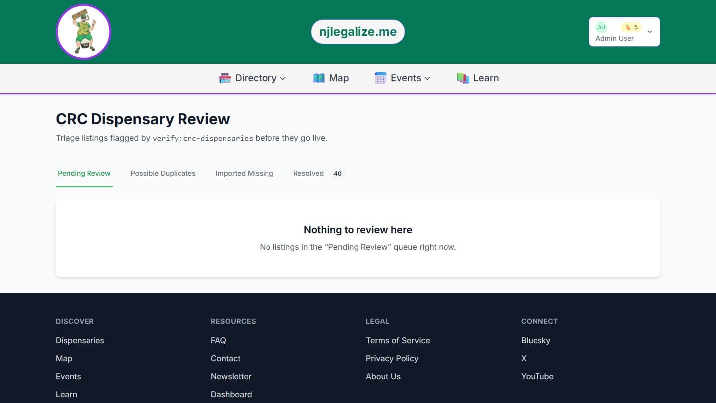This screenshot has width=716, height=403.
Task: Open the Terms of Service link
Action: click(x=398, y=340)
